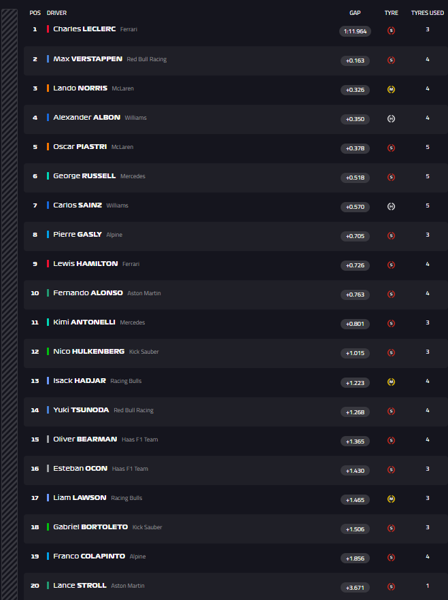
Task: Open Max Verstappen's driver name link
Action: click(88, 59)
